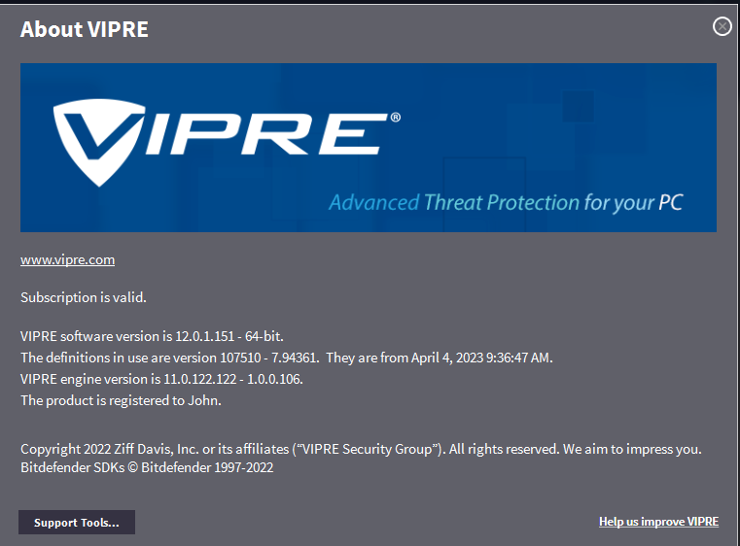Click the registered trademark symbol beside VIPRE
The width and height of the screenshot is (740, 546).
[x=395, y=118]
